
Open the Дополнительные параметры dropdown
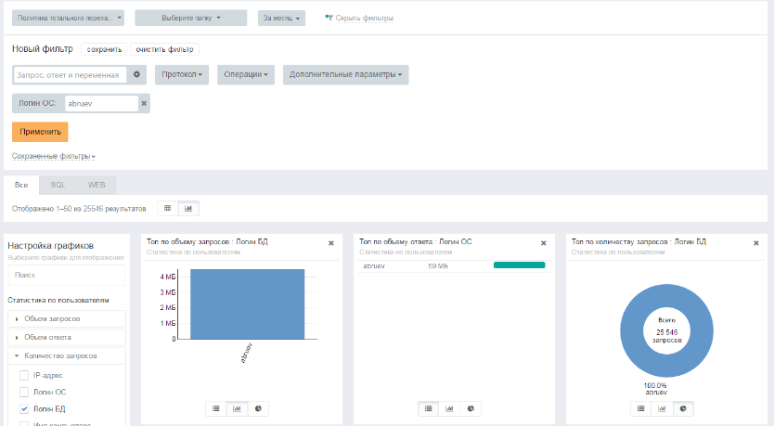[x=345, y=74]
